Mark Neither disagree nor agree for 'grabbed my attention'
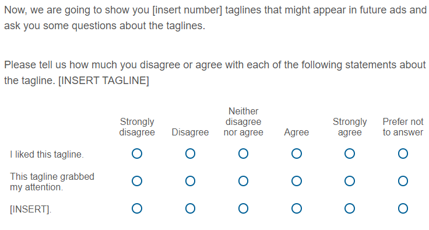This screenshot has width=429, height=230. pyautogui.click(x=243, y=181)
